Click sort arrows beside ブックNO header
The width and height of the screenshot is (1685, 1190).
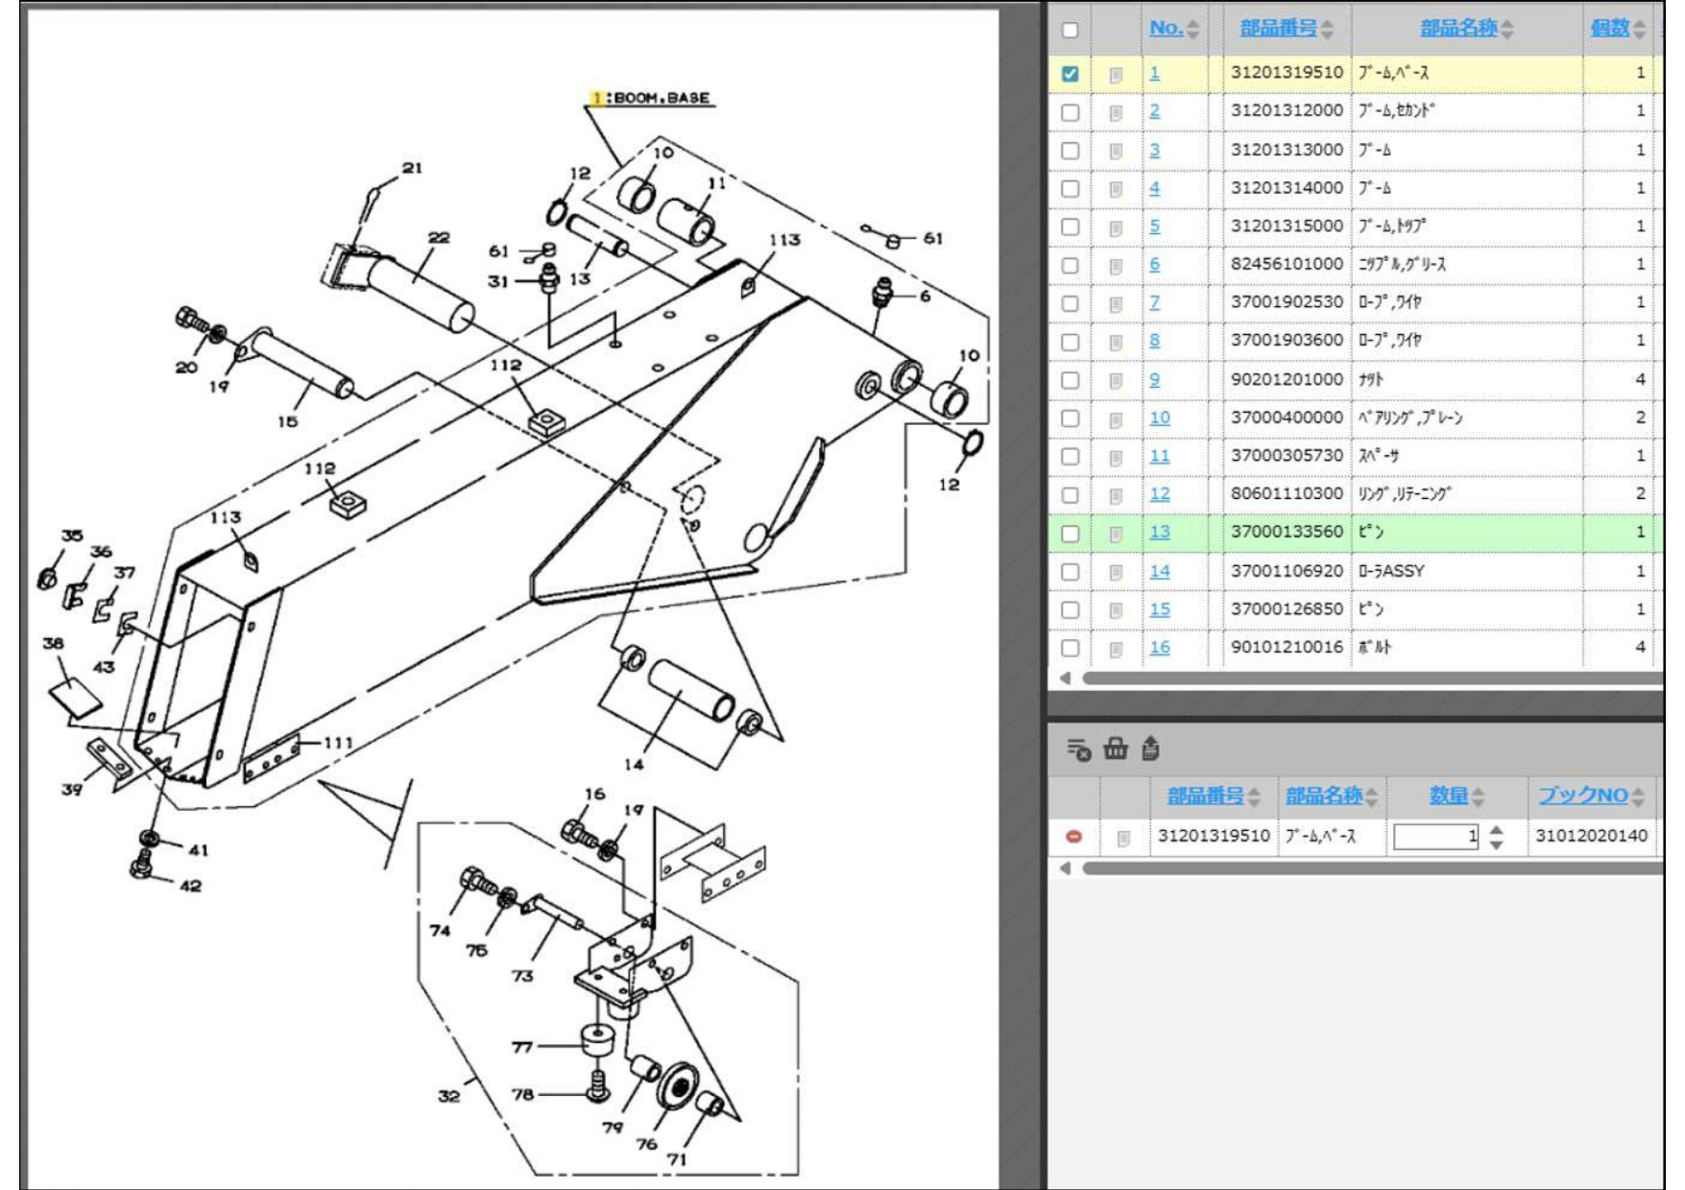[x=1638, y=797]
